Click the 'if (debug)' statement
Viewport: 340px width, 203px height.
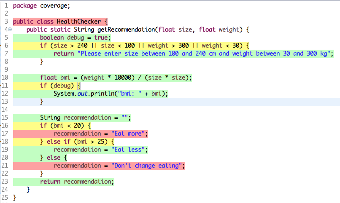60,85
